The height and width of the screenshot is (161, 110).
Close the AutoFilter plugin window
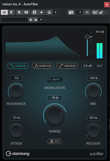[x=107, y=4]
